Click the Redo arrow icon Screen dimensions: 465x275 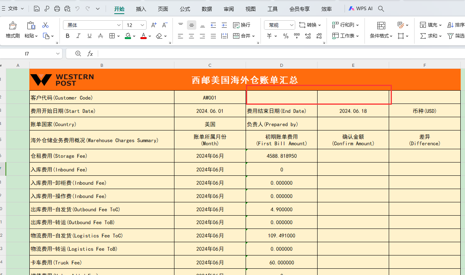click(88, 9)
